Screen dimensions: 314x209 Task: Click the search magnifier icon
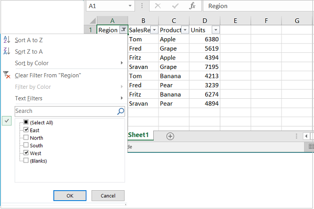point(121,111)
